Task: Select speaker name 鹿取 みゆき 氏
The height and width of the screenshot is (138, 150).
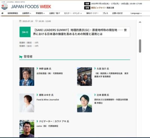Action: (x=46, y=95)
